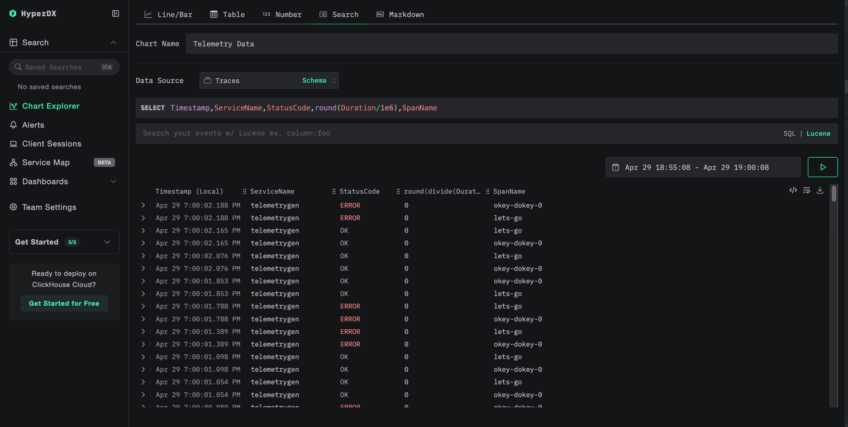Download results with download icon
Viewport: 848px width, 427px height.
tap(820, 191)
